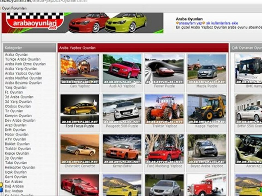The width and height of the screenshot is (262, 196).
Task: Go to Buz Arabası category
Action: [14, 191]
